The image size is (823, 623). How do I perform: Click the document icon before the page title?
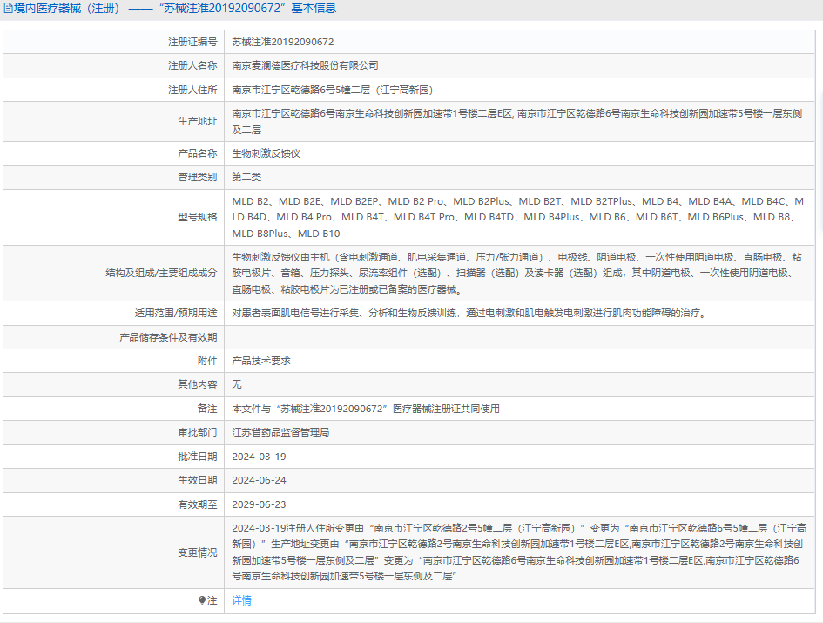click(9, 9)
